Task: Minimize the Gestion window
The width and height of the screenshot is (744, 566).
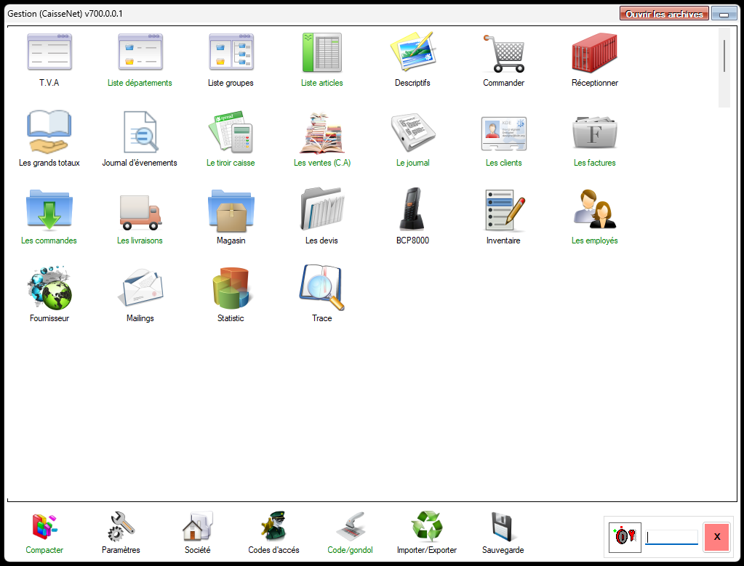Action: pos(724,14)
